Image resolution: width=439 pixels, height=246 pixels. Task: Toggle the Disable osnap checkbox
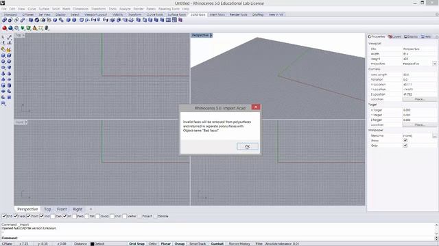coord(156,216)
